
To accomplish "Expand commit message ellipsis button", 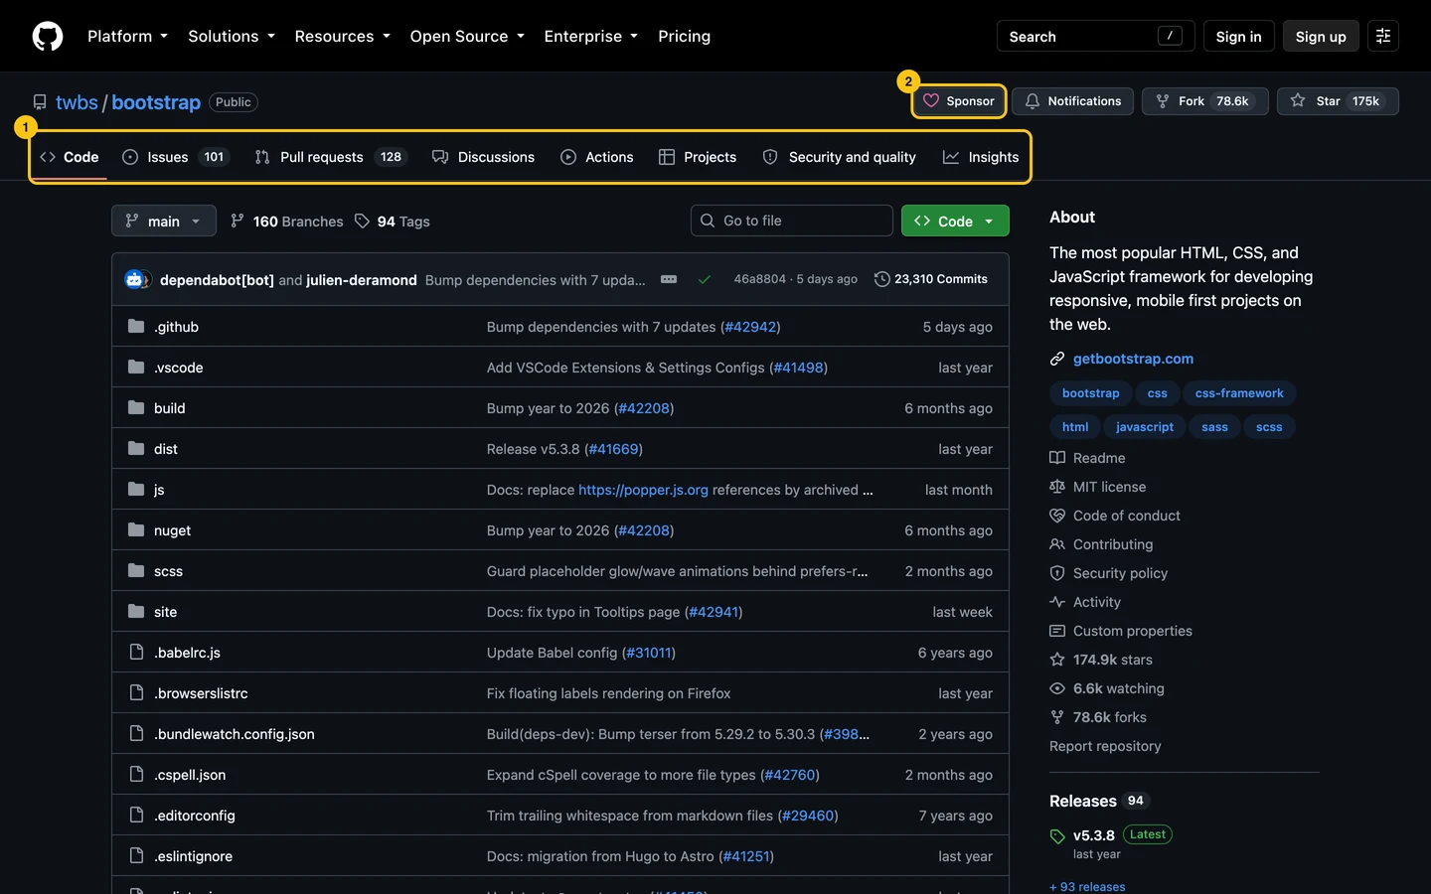I will (669, 279).
